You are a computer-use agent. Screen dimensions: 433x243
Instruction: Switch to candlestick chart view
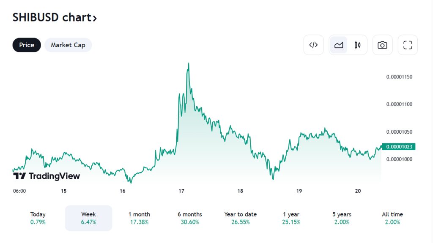[x=357, y=45]
